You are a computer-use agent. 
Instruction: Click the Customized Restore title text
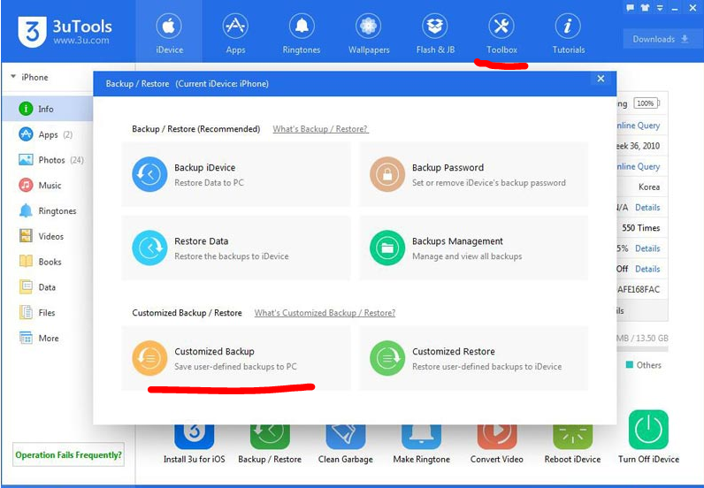pos(454,351)
